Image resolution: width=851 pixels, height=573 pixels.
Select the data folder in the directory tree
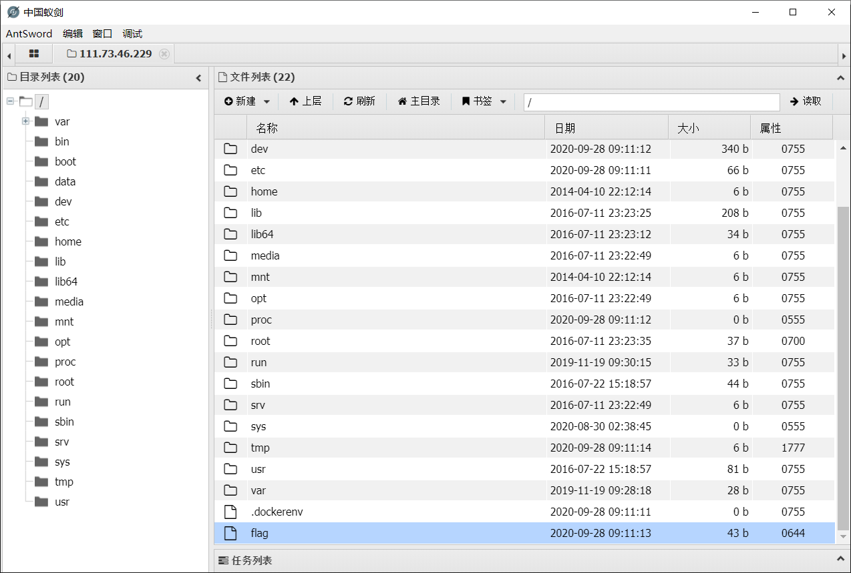point(65,181)
